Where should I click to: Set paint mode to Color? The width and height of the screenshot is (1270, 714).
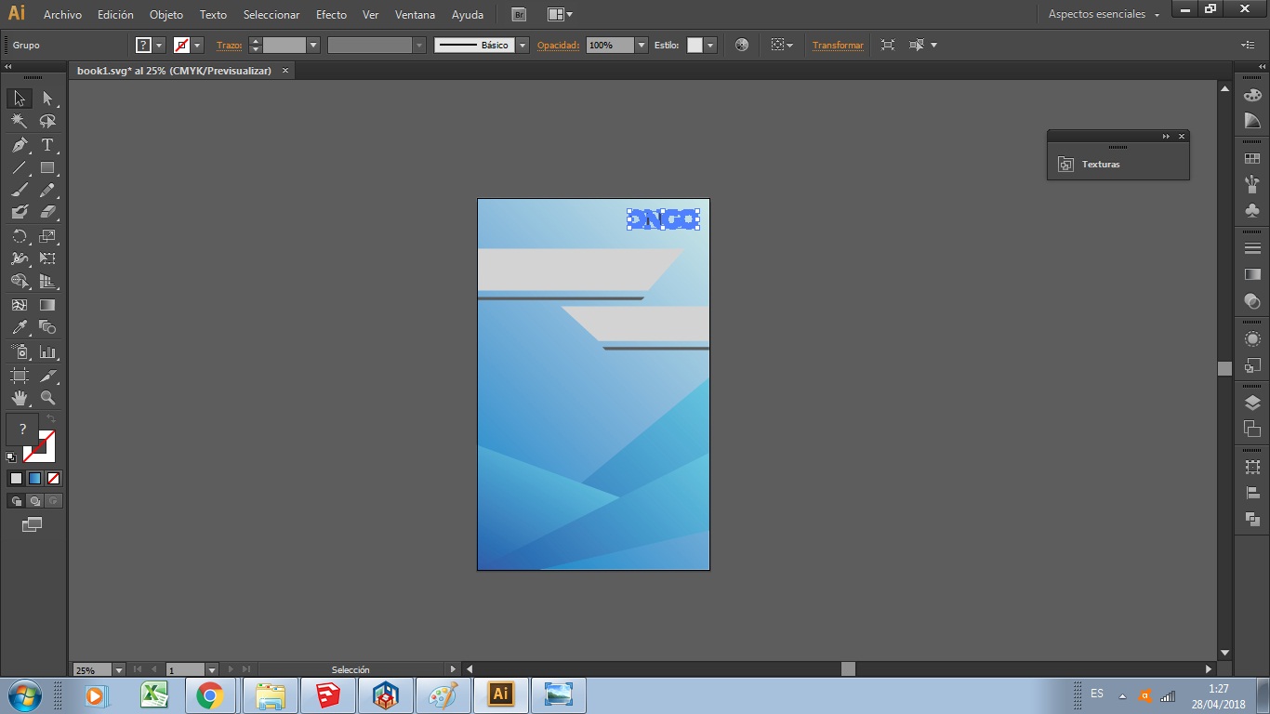pos(16,479)
